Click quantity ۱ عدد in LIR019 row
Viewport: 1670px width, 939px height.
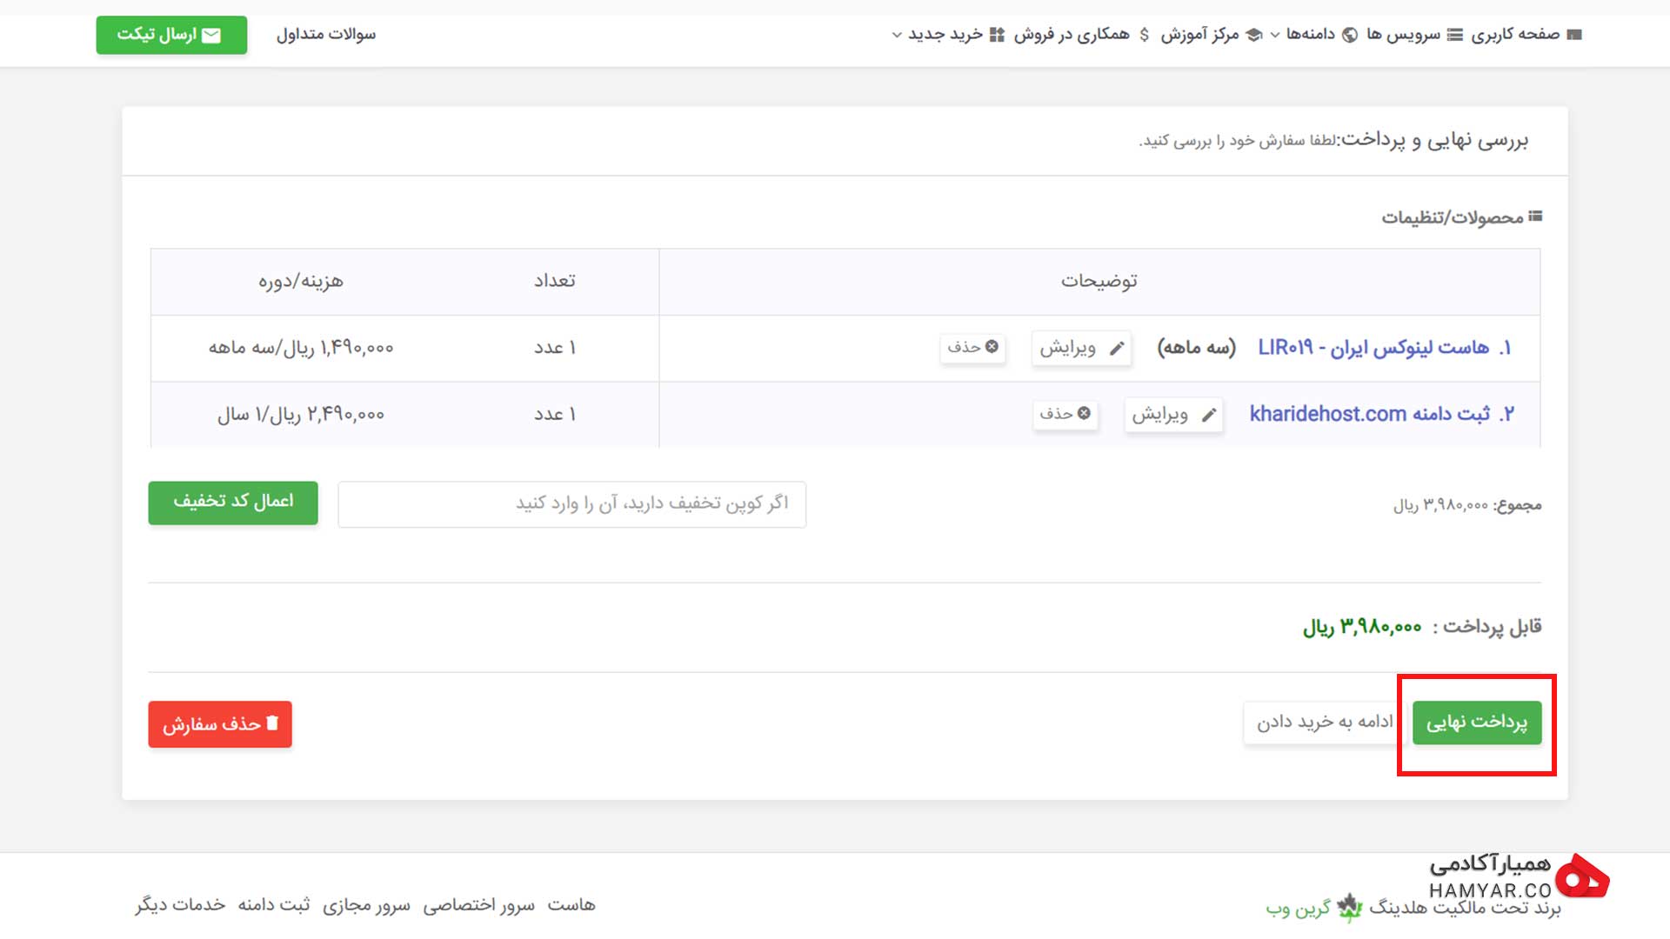point(555,348)
